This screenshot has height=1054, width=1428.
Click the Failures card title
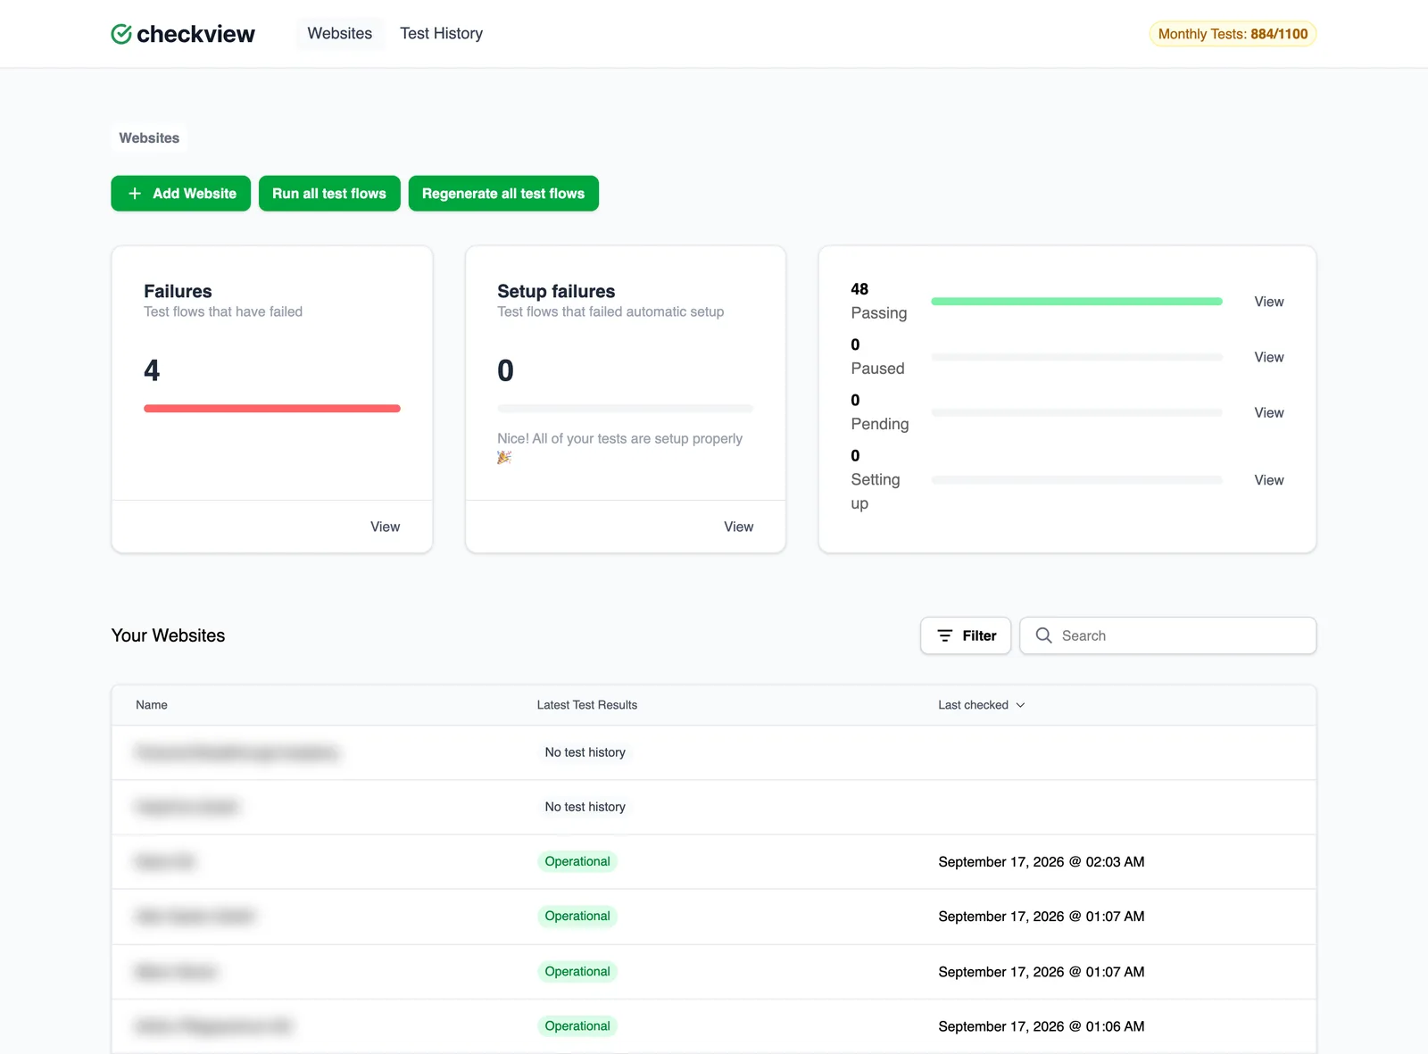coord(178,291)
